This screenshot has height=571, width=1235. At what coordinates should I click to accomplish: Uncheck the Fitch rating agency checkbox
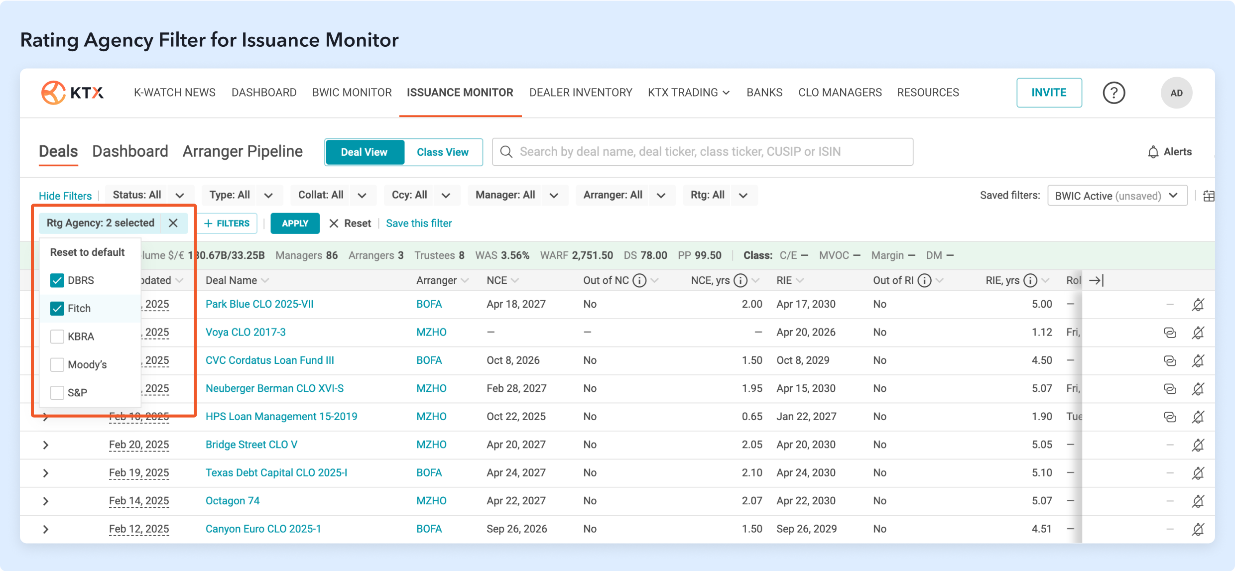[x=57, y=309]
